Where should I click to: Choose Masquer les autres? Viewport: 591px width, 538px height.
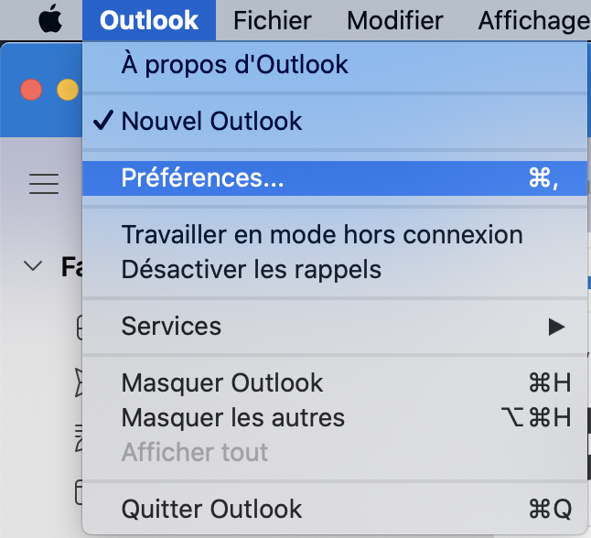233,418
